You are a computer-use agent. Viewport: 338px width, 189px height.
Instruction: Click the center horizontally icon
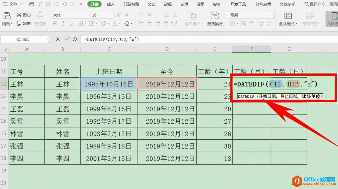click(x=150, y=24)
